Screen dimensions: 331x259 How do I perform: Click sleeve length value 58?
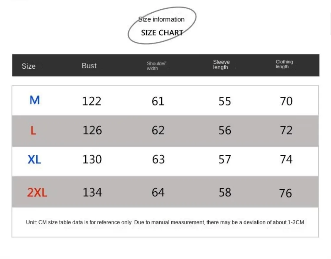click(225, 193)
